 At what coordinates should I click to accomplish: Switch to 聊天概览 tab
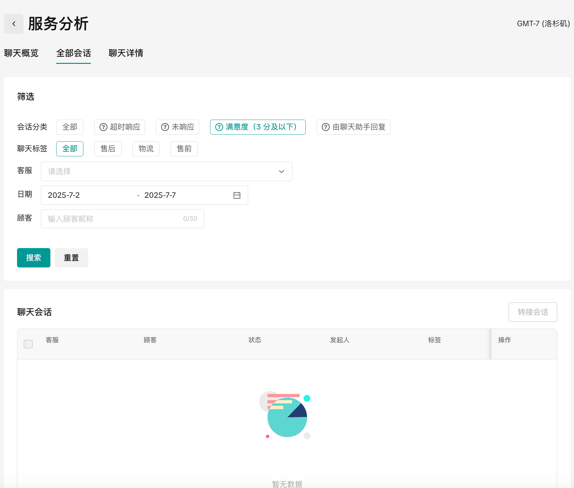[21, 53]
